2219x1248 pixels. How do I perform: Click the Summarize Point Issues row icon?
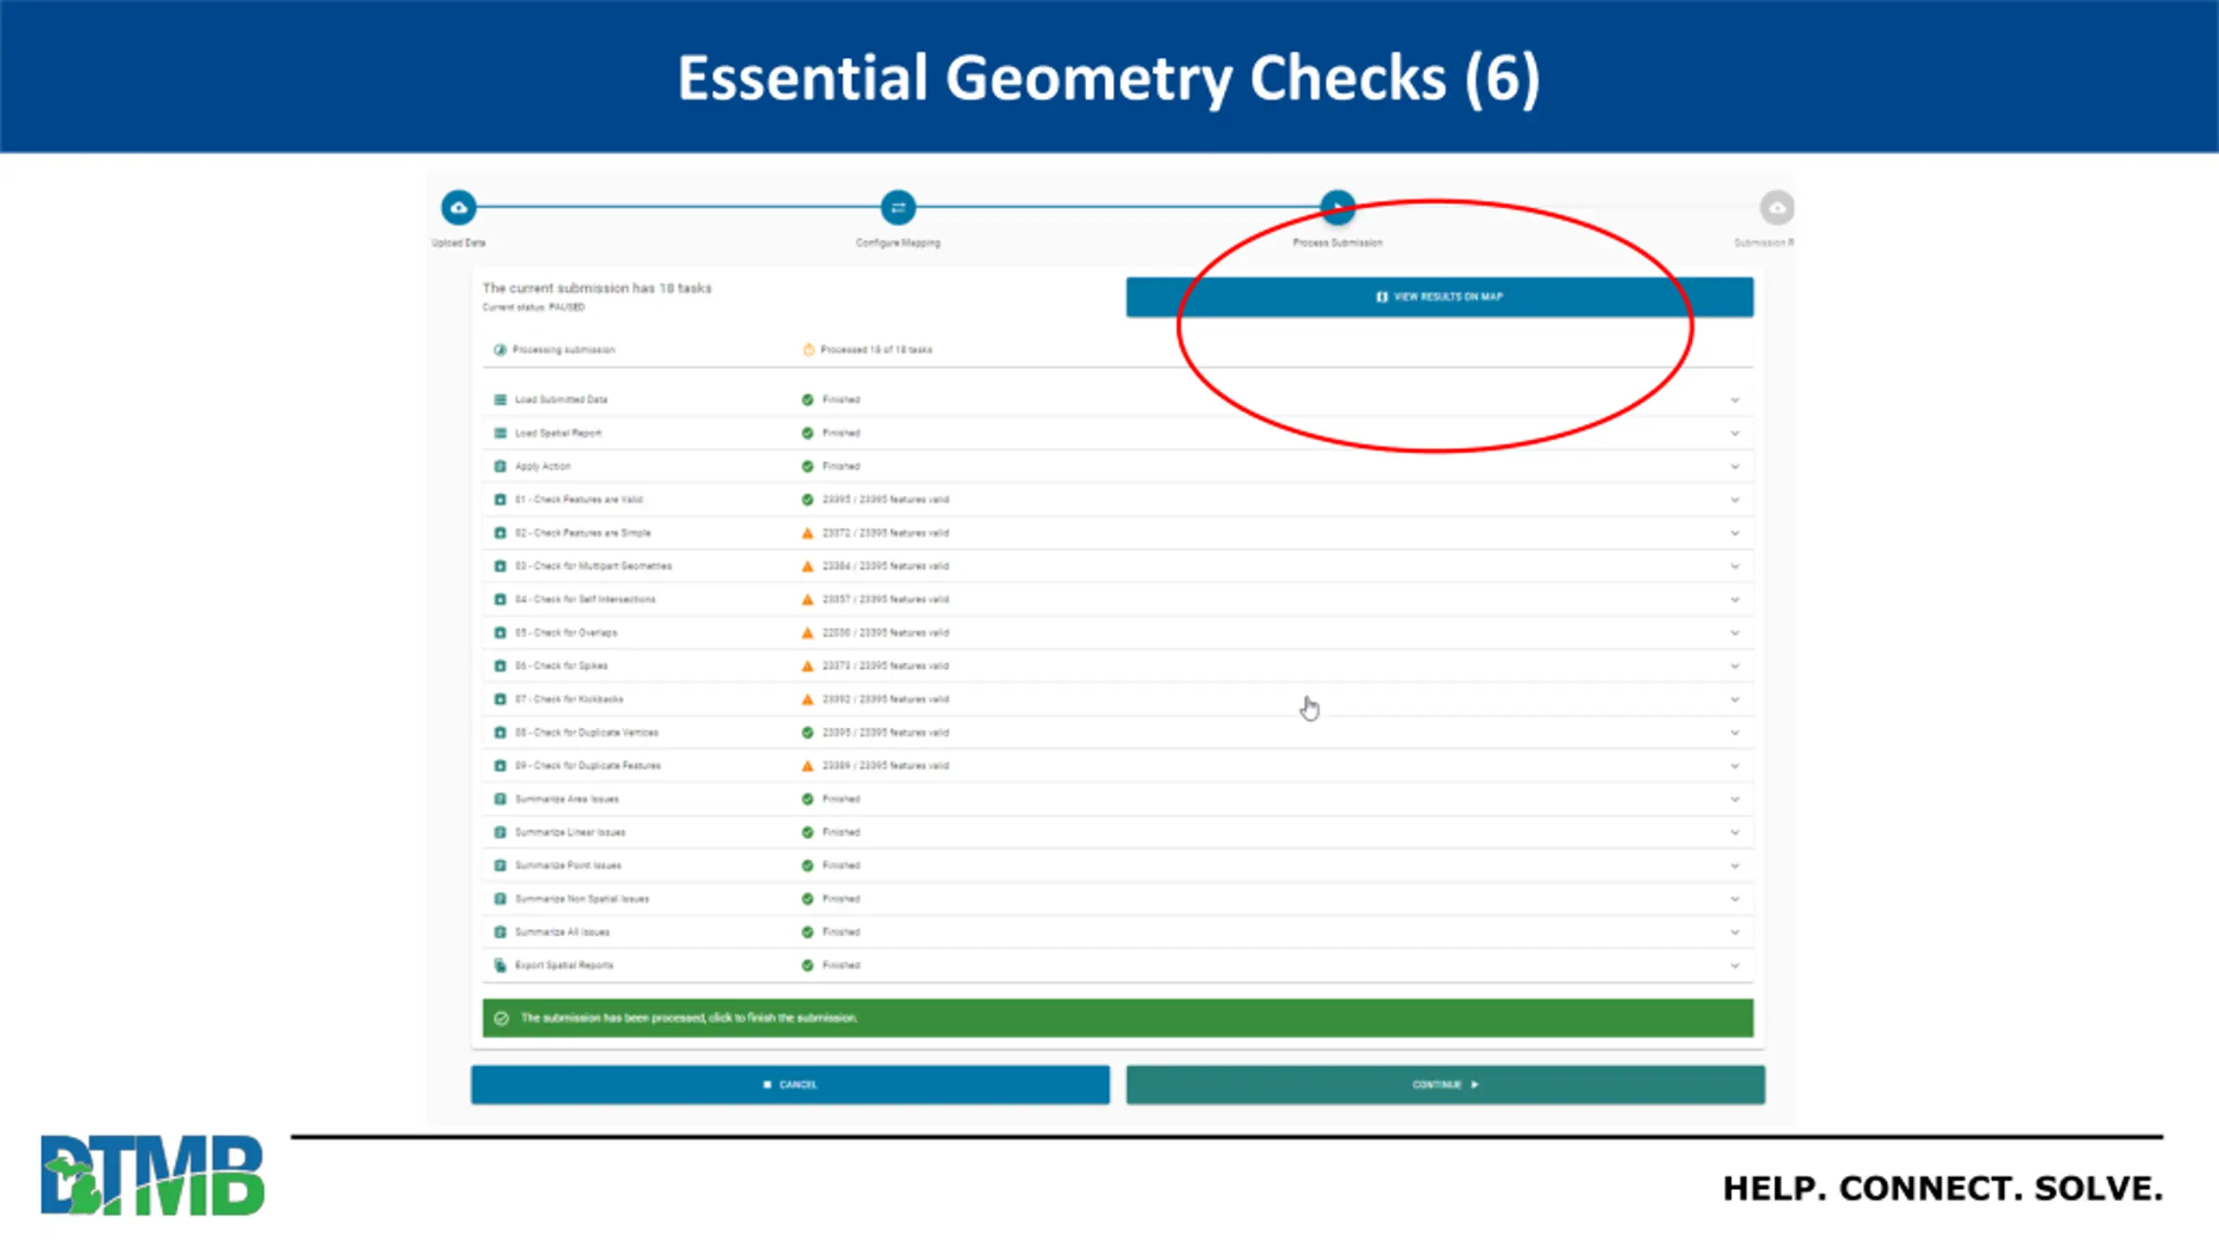500,865
